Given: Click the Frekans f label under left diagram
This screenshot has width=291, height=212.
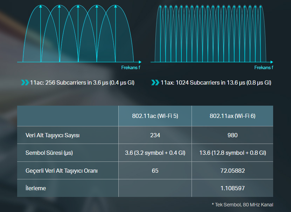Looking at the screenshot, I should [131, 67].
